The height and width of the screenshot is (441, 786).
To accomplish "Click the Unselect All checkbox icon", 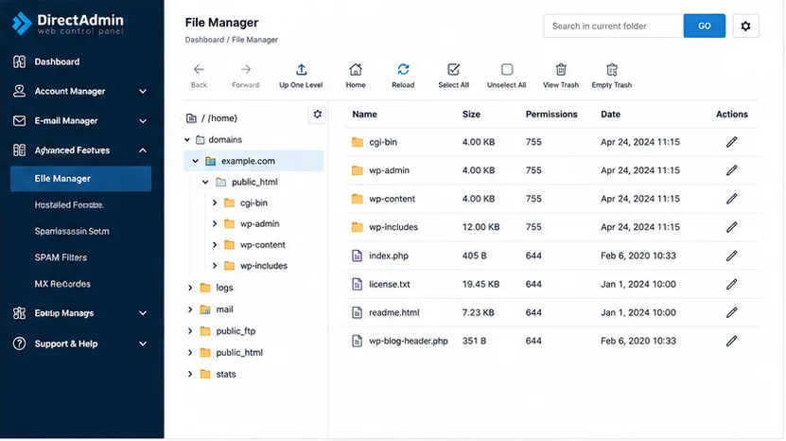I will click(x=507, y=69).
